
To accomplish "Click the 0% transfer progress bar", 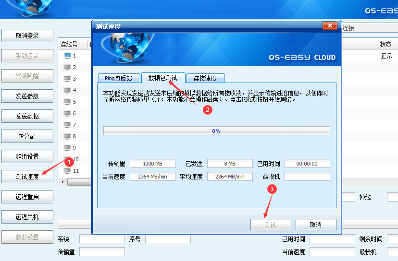I will 216,131.
